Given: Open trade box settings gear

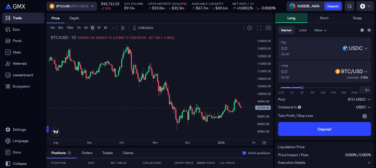Looking at the screenshot, I should [x=369, y=30].
